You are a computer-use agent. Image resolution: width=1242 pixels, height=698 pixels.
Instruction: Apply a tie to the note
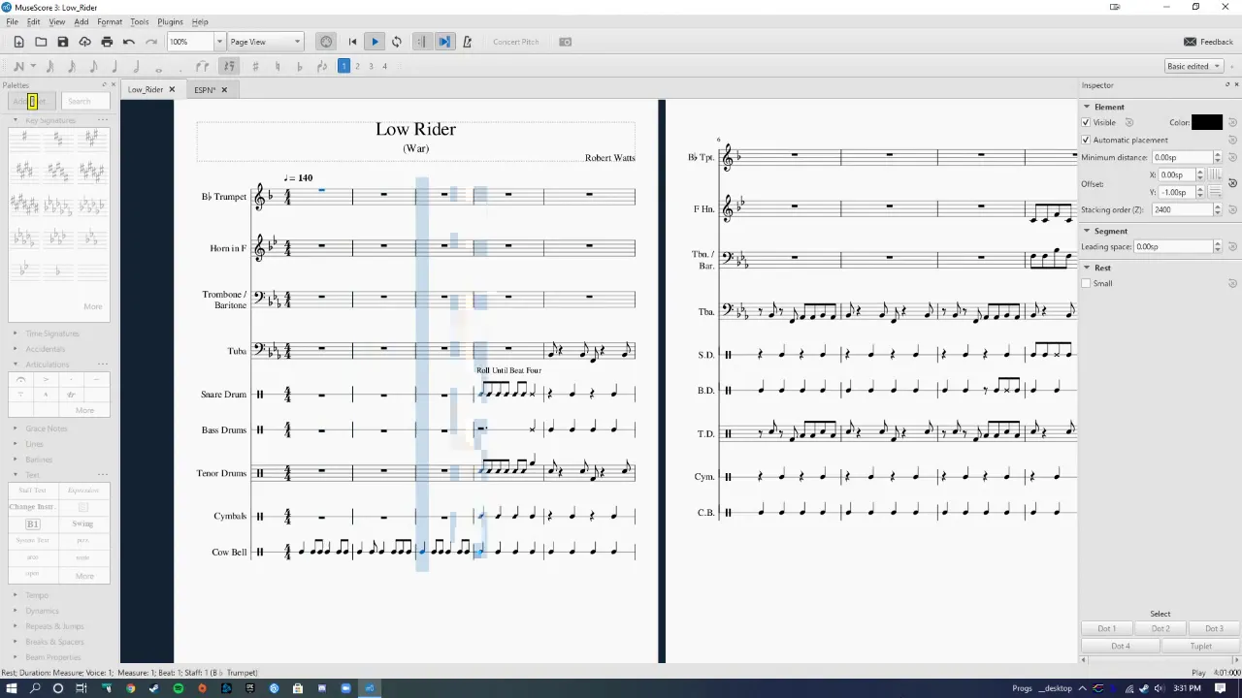click(x=203, y=66)
